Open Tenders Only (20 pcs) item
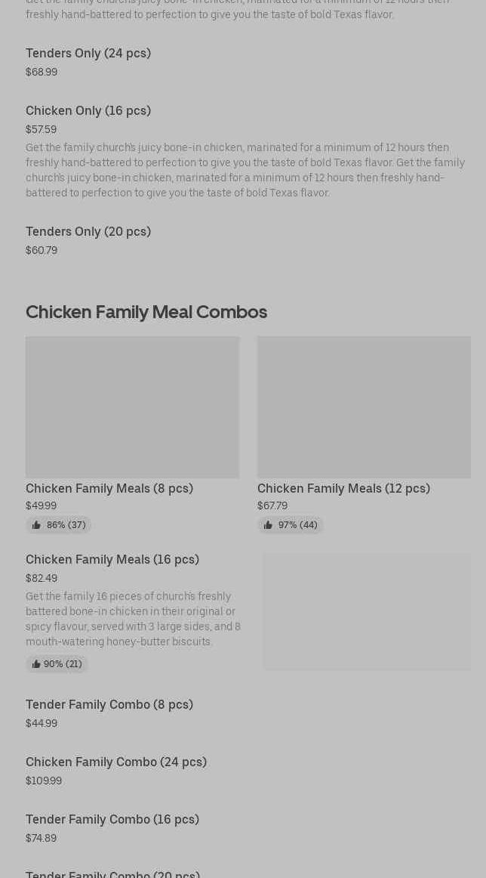Viewport: 486px width, 878px height. click(x=88, y=231)
